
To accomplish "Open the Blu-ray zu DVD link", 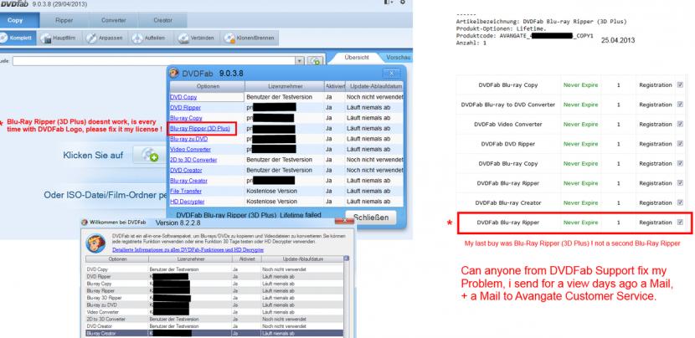I will (x=188, y=139).
